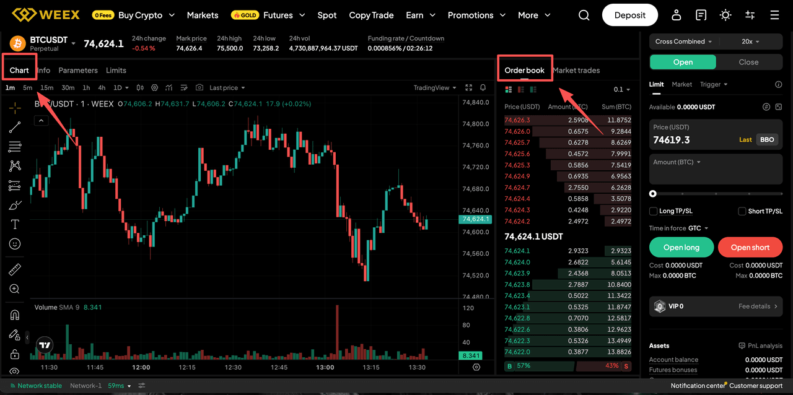Enter fullscreen chart mode
The height and width of the screenshot is (395, 793).
coord(468,88)
